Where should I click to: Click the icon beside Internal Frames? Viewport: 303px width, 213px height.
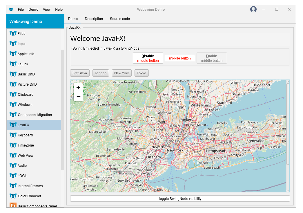(x=13, y=186)
